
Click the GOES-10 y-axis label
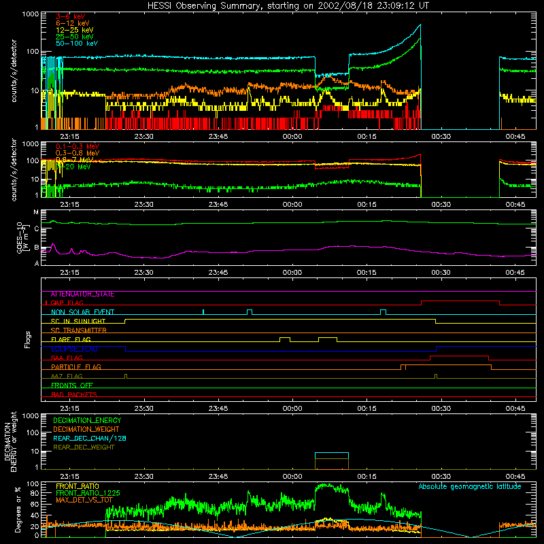(22, 237)
